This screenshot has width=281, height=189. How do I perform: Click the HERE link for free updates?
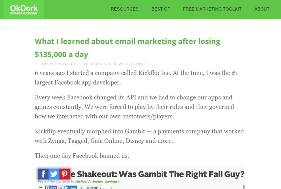point(141,64)
